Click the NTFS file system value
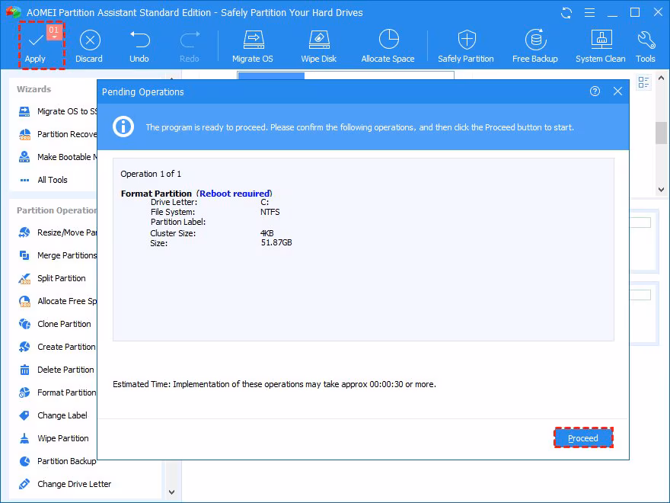The image size is (670, 503). pos(270,212)
